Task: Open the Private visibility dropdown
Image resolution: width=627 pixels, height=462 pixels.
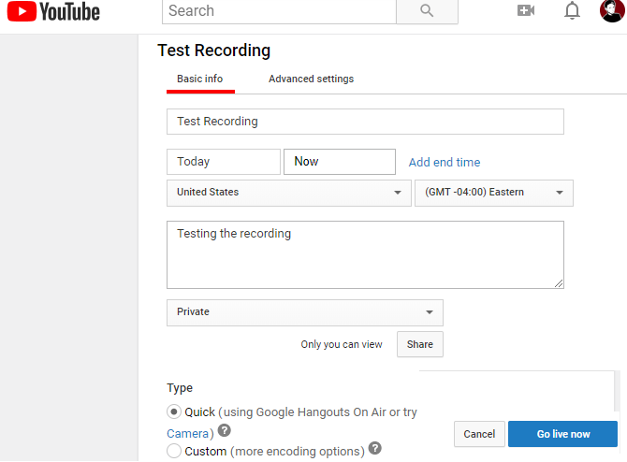Action: tap(304, 312)
